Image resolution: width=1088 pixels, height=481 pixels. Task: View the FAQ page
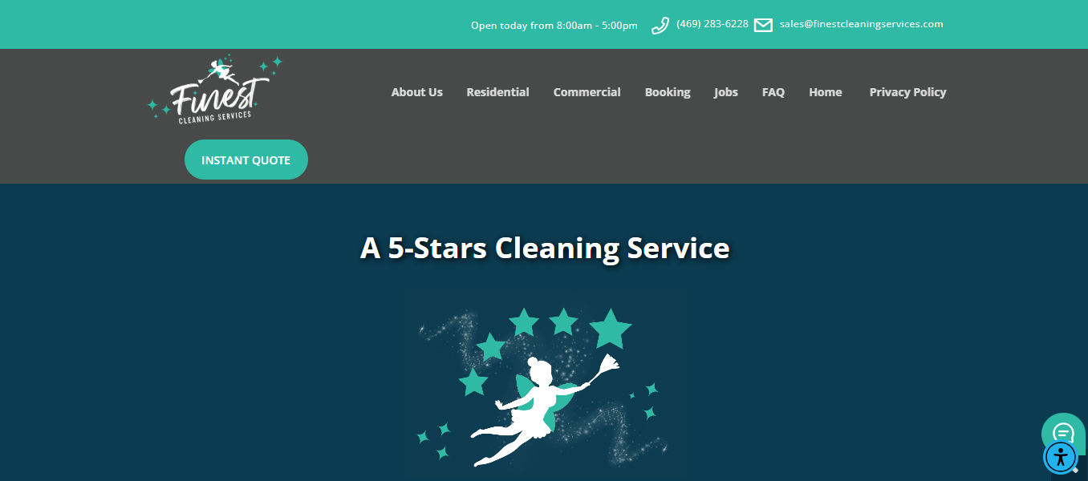773,92
